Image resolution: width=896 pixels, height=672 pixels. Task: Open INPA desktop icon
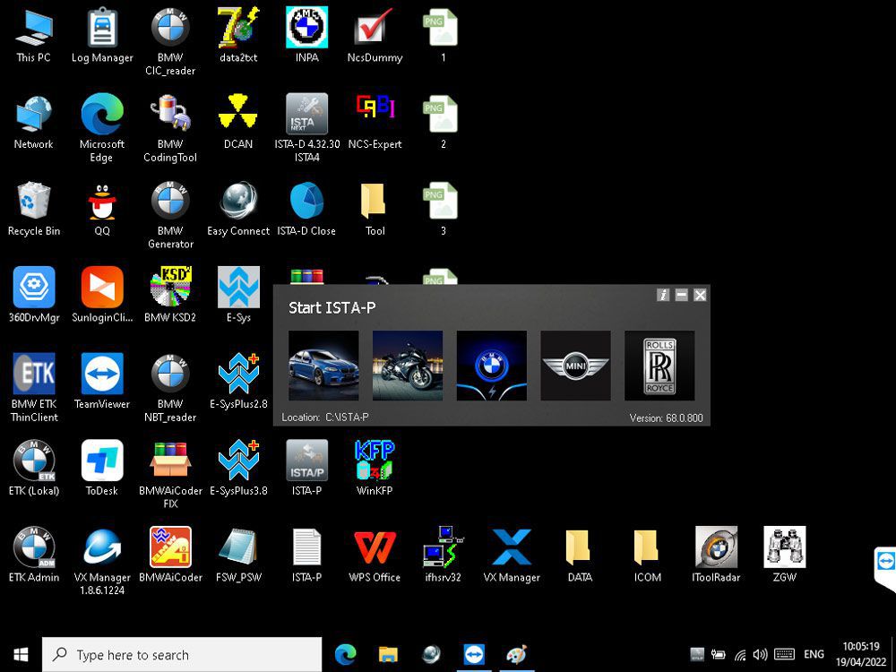click(306, 36)
